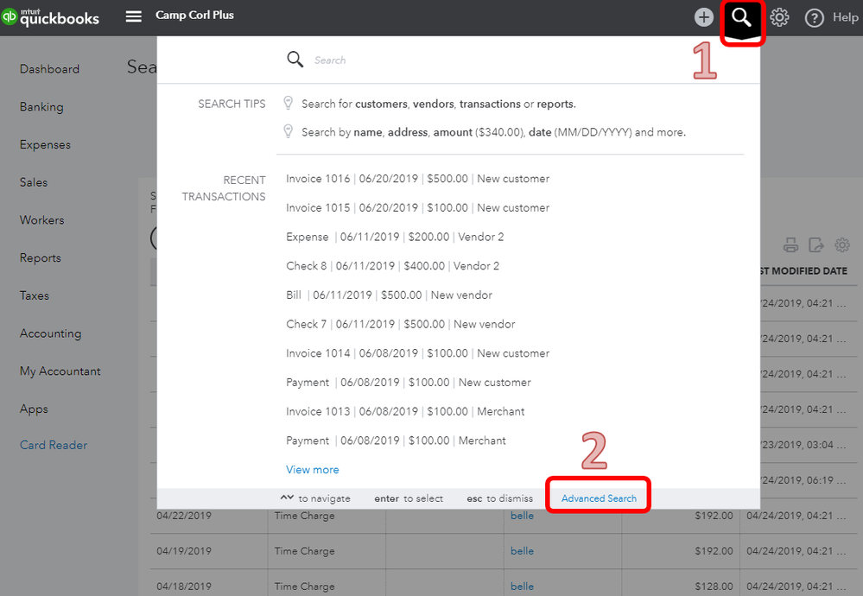The width and height of the screenshot is (863, 596).
Task: Click the 04/19/2019 date cell
Action: (x=184, y=551)
